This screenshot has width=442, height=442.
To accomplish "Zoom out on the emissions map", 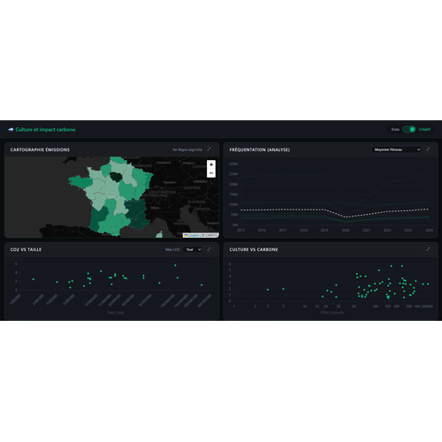I will click(x=211, y=173).
